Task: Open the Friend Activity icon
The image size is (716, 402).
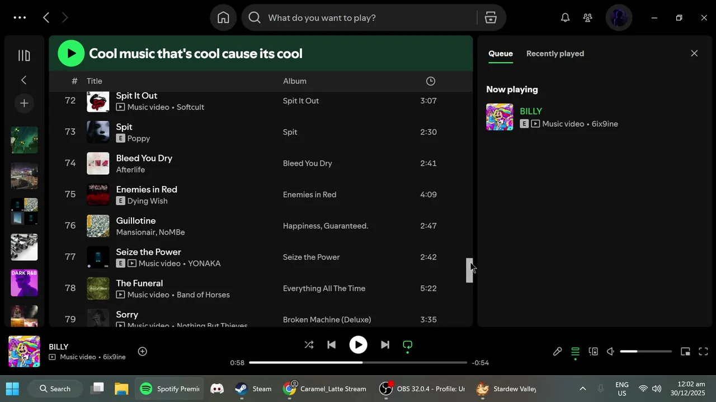Action: [587, 18]
